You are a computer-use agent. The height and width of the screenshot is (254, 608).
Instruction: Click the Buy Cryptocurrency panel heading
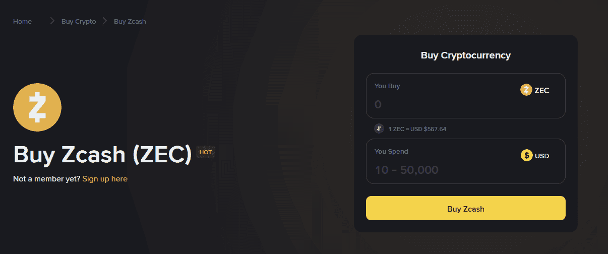click(x=466, y=55)
